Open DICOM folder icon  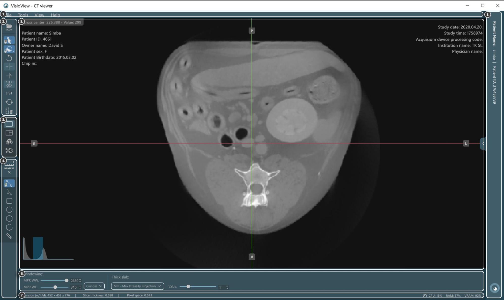9,27
